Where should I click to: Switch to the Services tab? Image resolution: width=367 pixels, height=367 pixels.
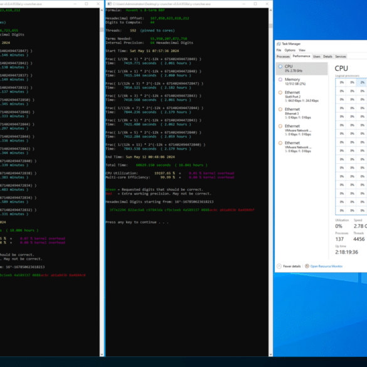(x=340, y=56)
